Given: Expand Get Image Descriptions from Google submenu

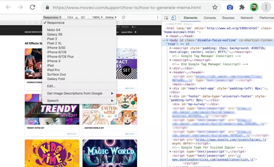Looking at the screenshot, I should point(79,93).
